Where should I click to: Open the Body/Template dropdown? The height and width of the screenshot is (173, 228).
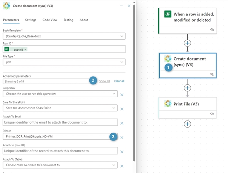point(64,36)
